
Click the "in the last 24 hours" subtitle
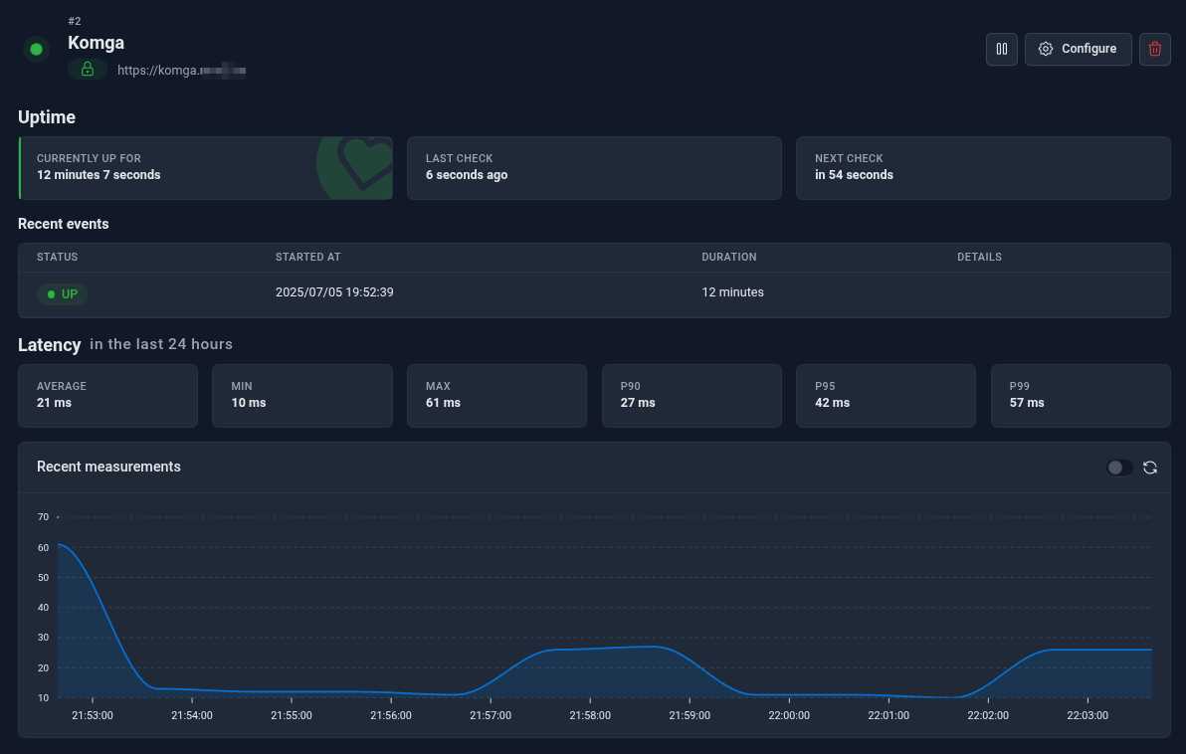(161, 344)
